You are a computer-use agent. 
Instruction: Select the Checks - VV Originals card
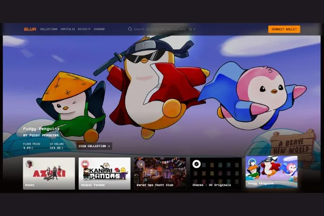point(216,174)
